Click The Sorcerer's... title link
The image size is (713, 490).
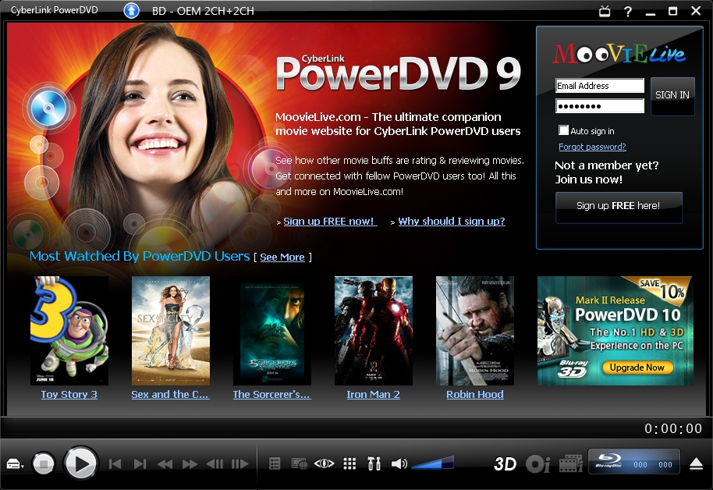point(271,395)
